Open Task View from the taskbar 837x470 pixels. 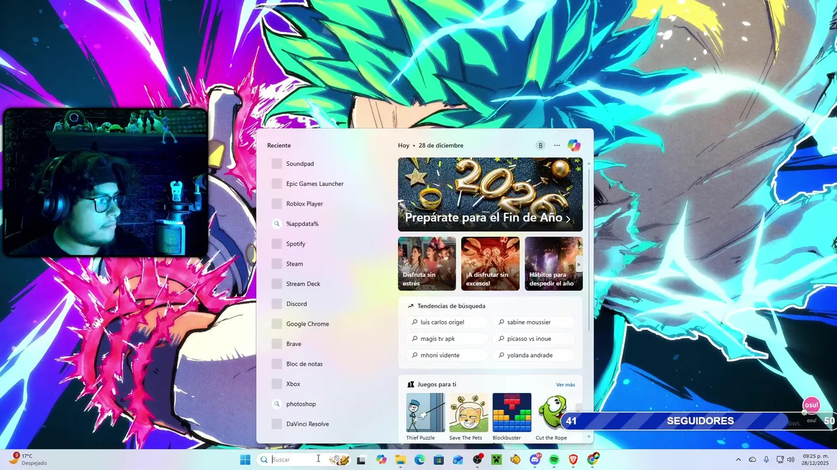361,460
